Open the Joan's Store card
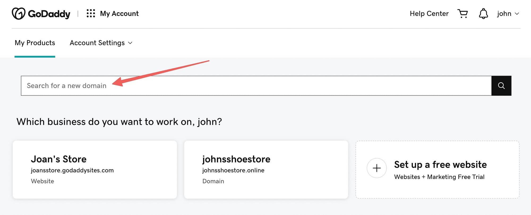The width and height of the screenshot is (531, 215). click(x=95, y=170)
